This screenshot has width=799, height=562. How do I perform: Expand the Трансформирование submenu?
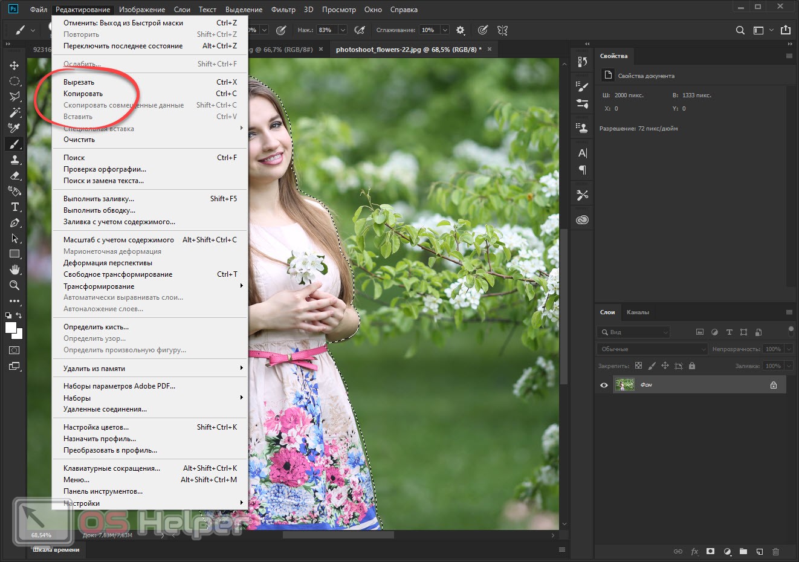(150, 286)
